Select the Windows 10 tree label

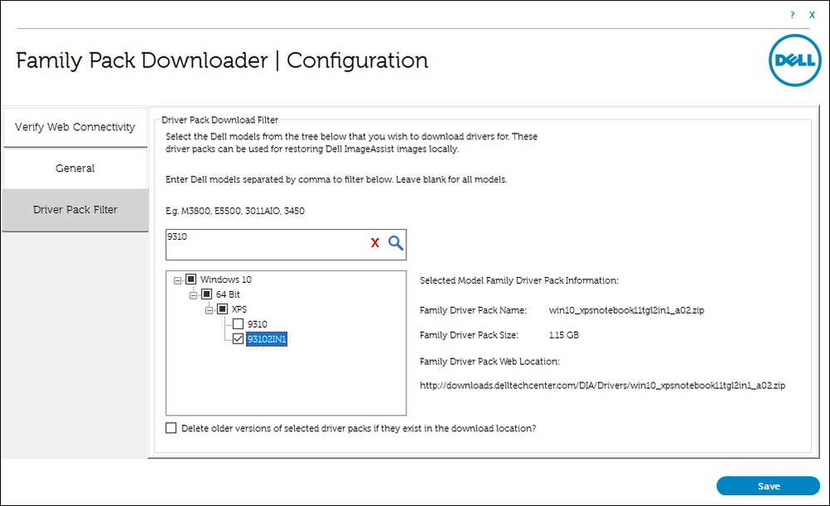(225, 280)
